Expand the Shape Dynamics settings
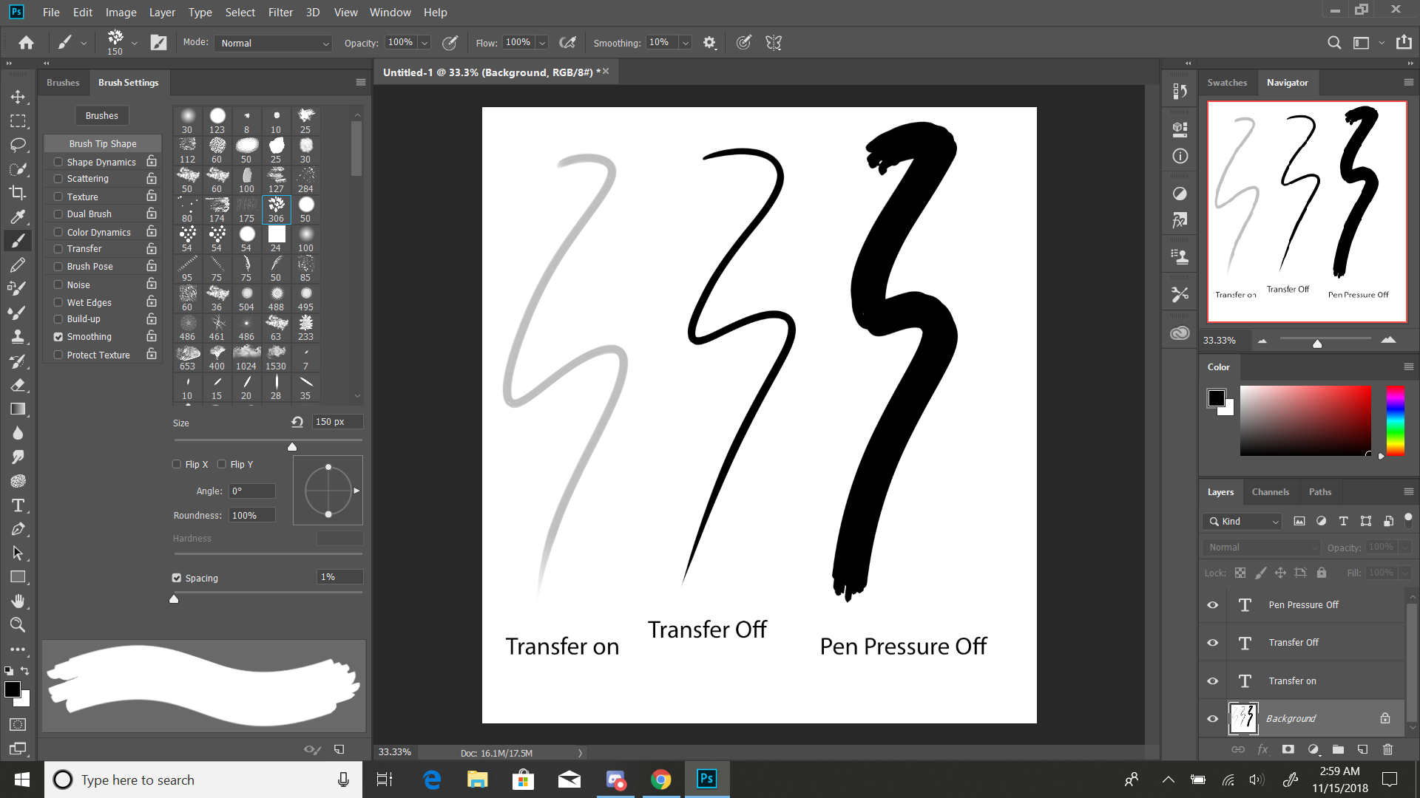 pyautogui.click(x=101, y=161)
